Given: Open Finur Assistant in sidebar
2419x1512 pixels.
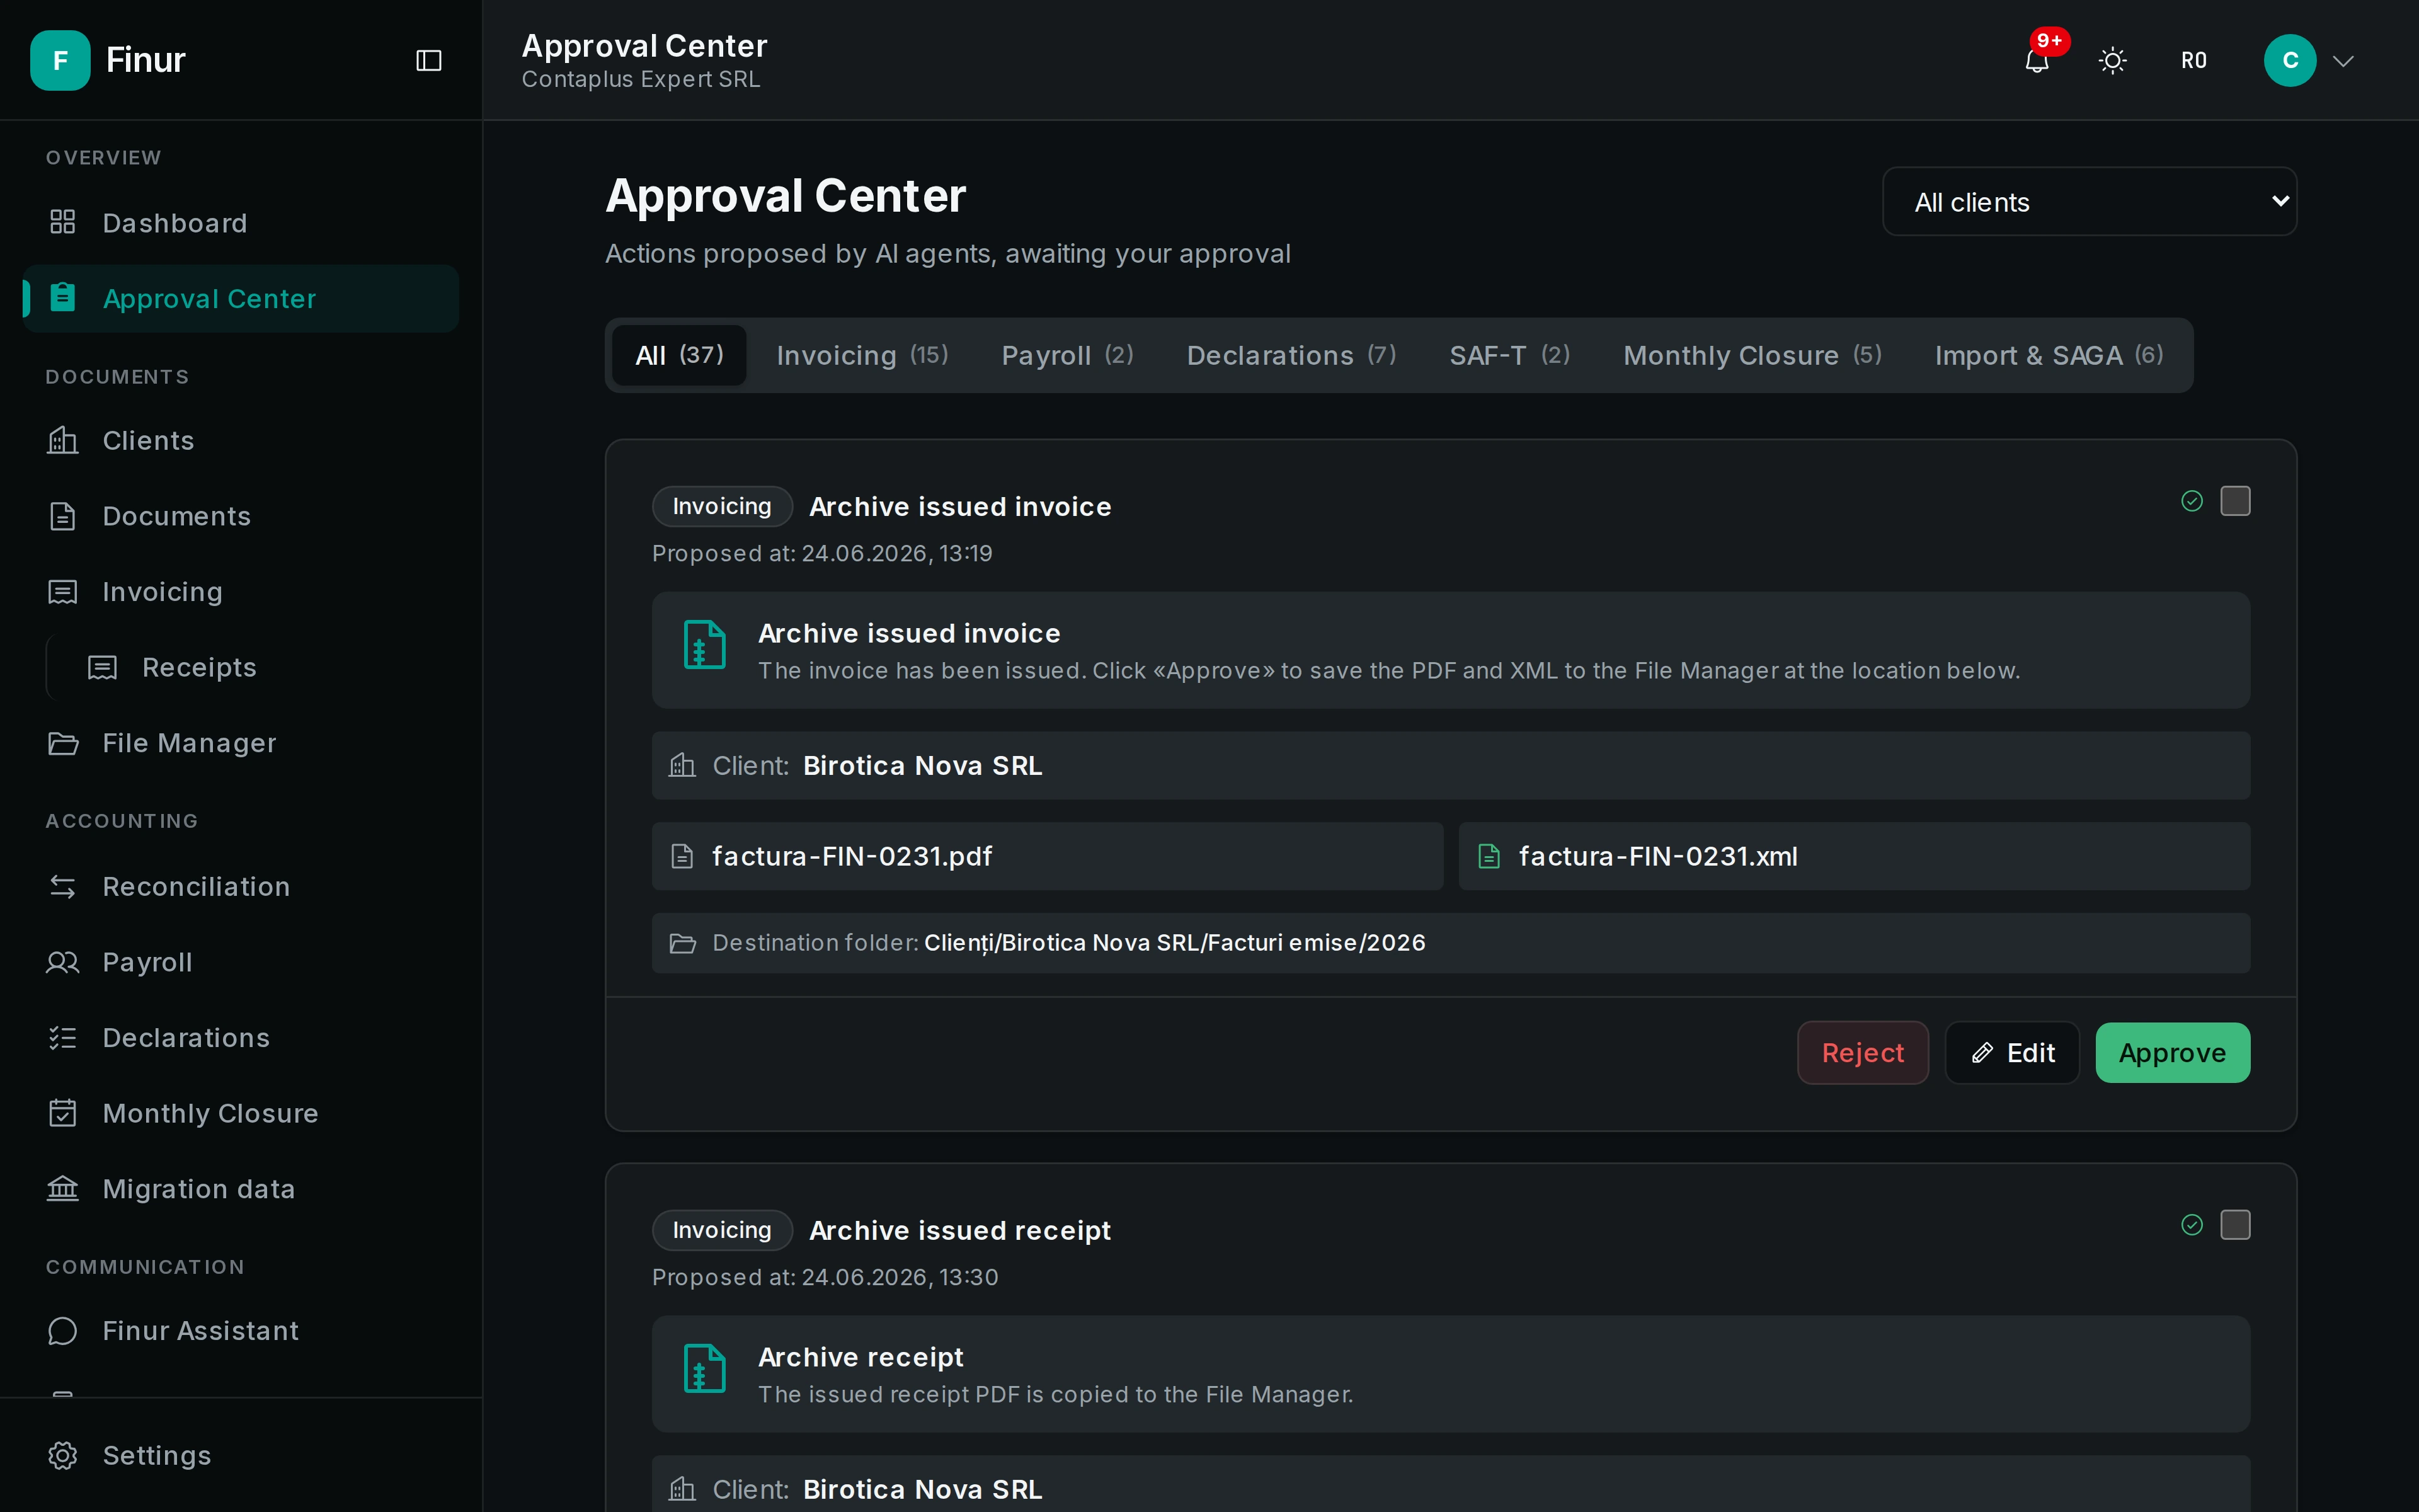Looking at the screenshot, I should [x=240, y=1331].
